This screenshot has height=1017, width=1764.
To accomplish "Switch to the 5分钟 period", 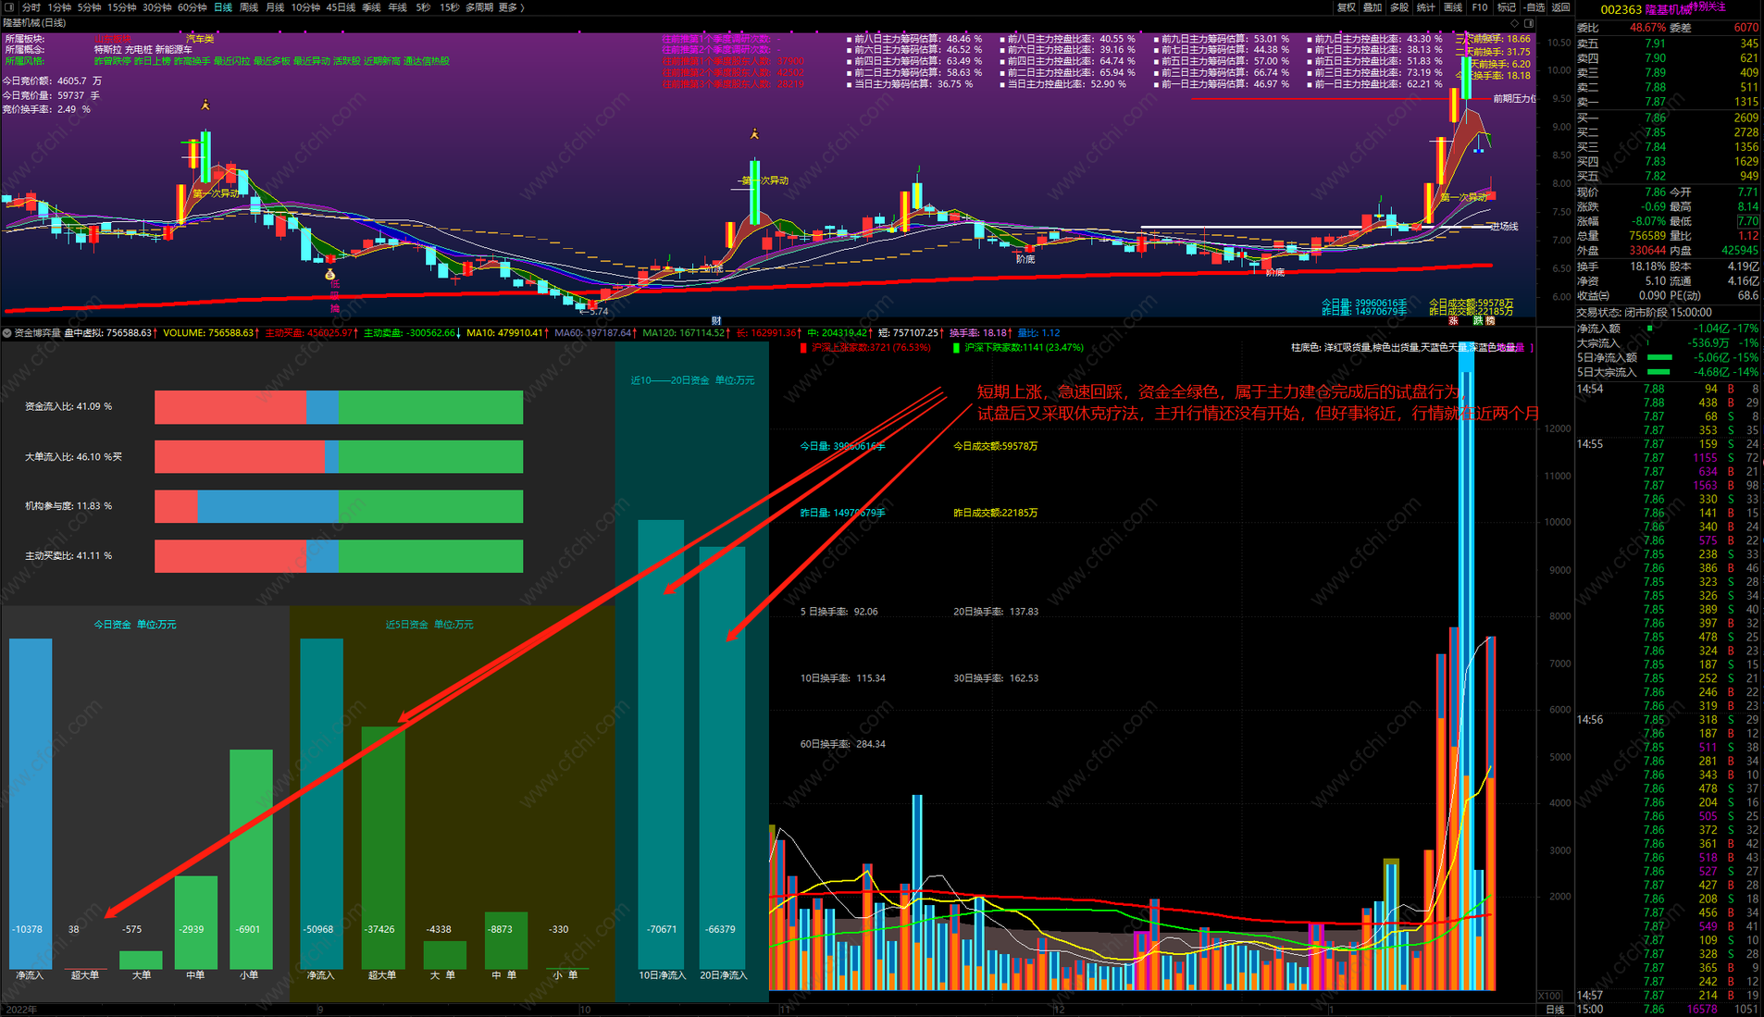I will click(x=89, y=7).
